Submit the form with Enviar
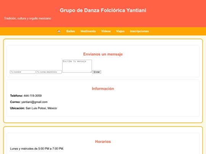The height and width of the screenshot is (154, 206). [x=97, y=72]
